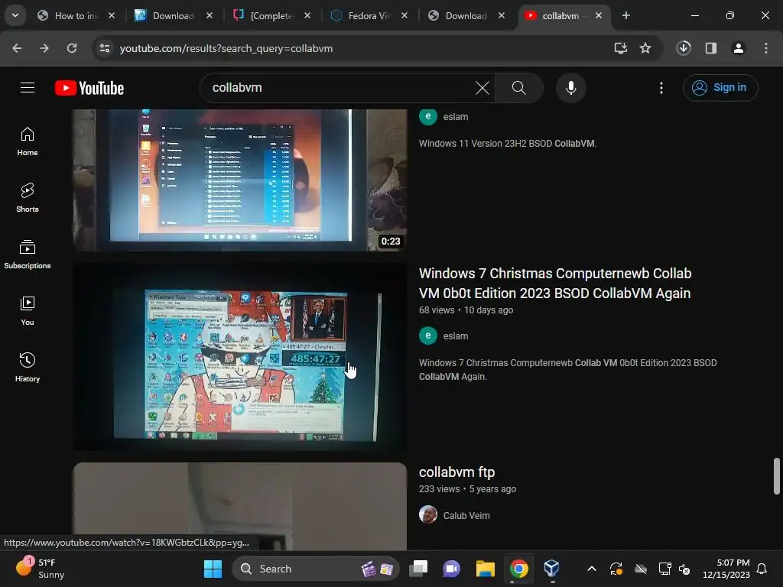
Task: Open Chrome profile icon
Action: point(739,48)
